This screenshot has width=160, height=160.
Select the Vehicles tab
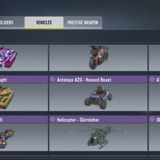44,22
